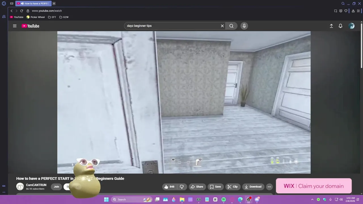Screen dimensions: 363x204
Task: Download the video
Action: coord(253,186)
